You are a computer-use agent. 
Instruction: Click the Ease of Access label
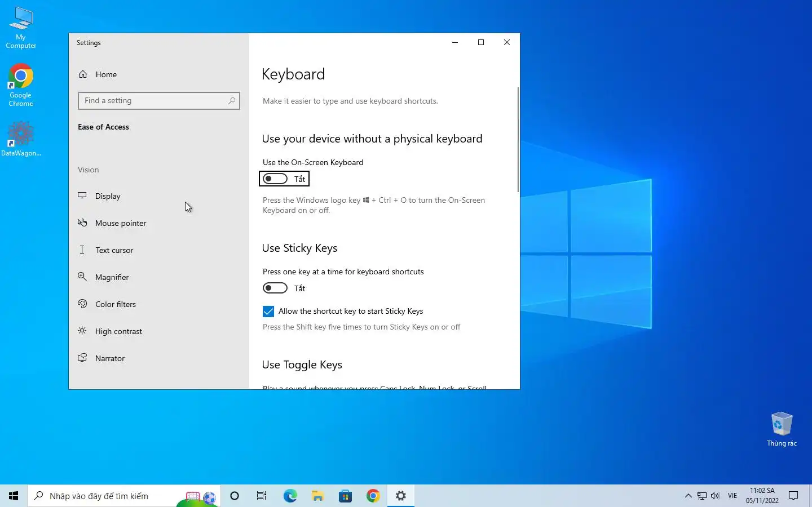point(103,127)
